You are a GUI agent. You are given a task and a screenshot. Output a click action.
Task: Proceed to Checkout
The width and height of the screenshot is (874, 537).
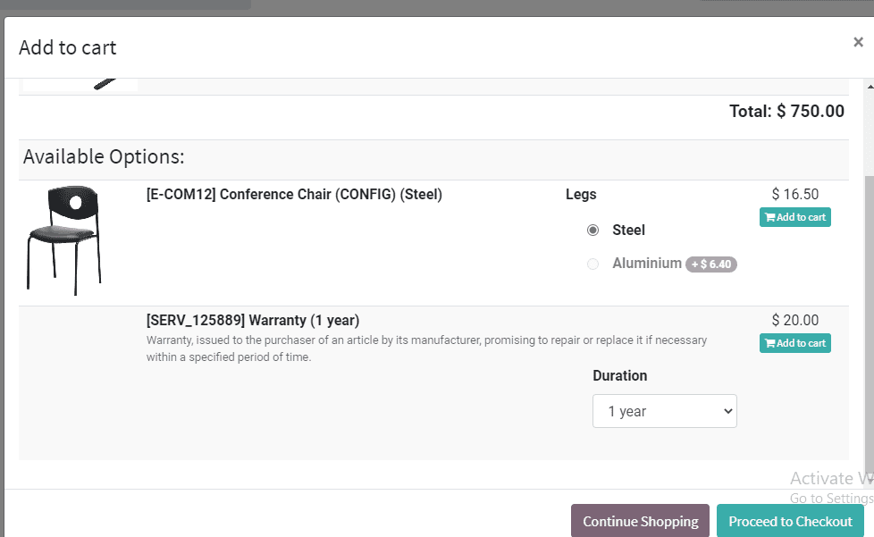point(790,522)
